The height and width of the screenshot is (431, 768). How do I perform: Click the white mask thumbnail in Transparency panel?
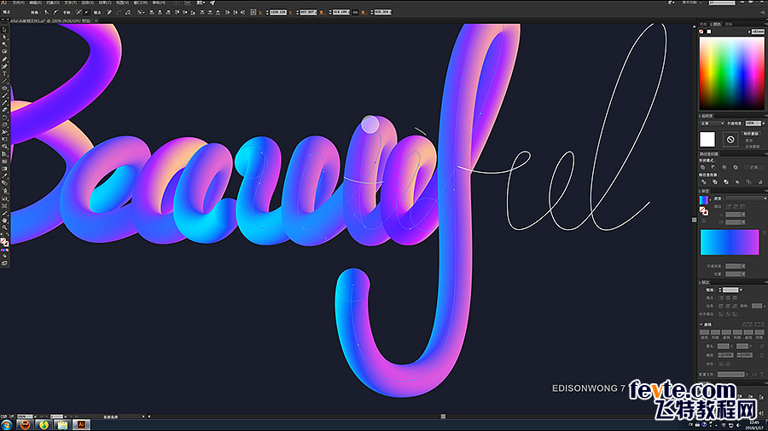click(x=707, y=140)
